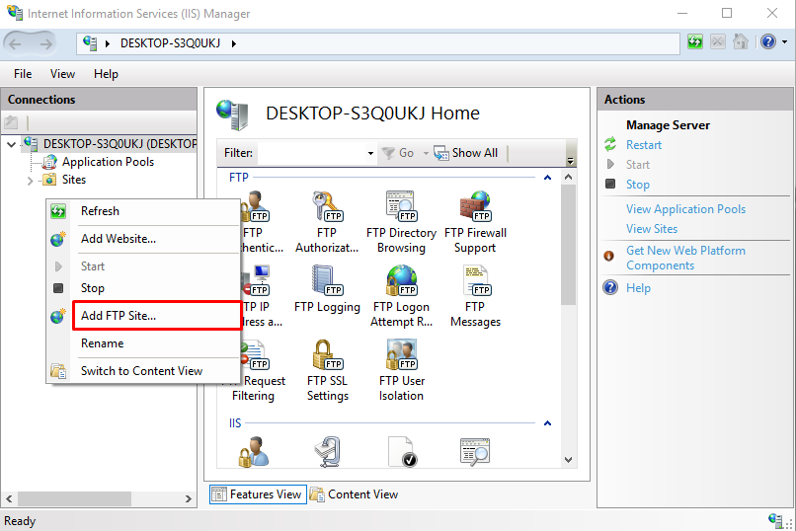Open IIS Authentication icon with padlock user
Viewport: 796px width, 531px height.
[253, 451]
